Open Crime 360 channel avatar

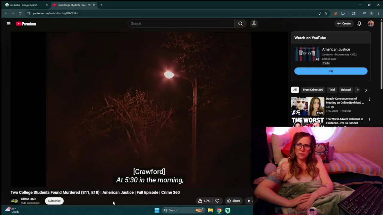14,201
